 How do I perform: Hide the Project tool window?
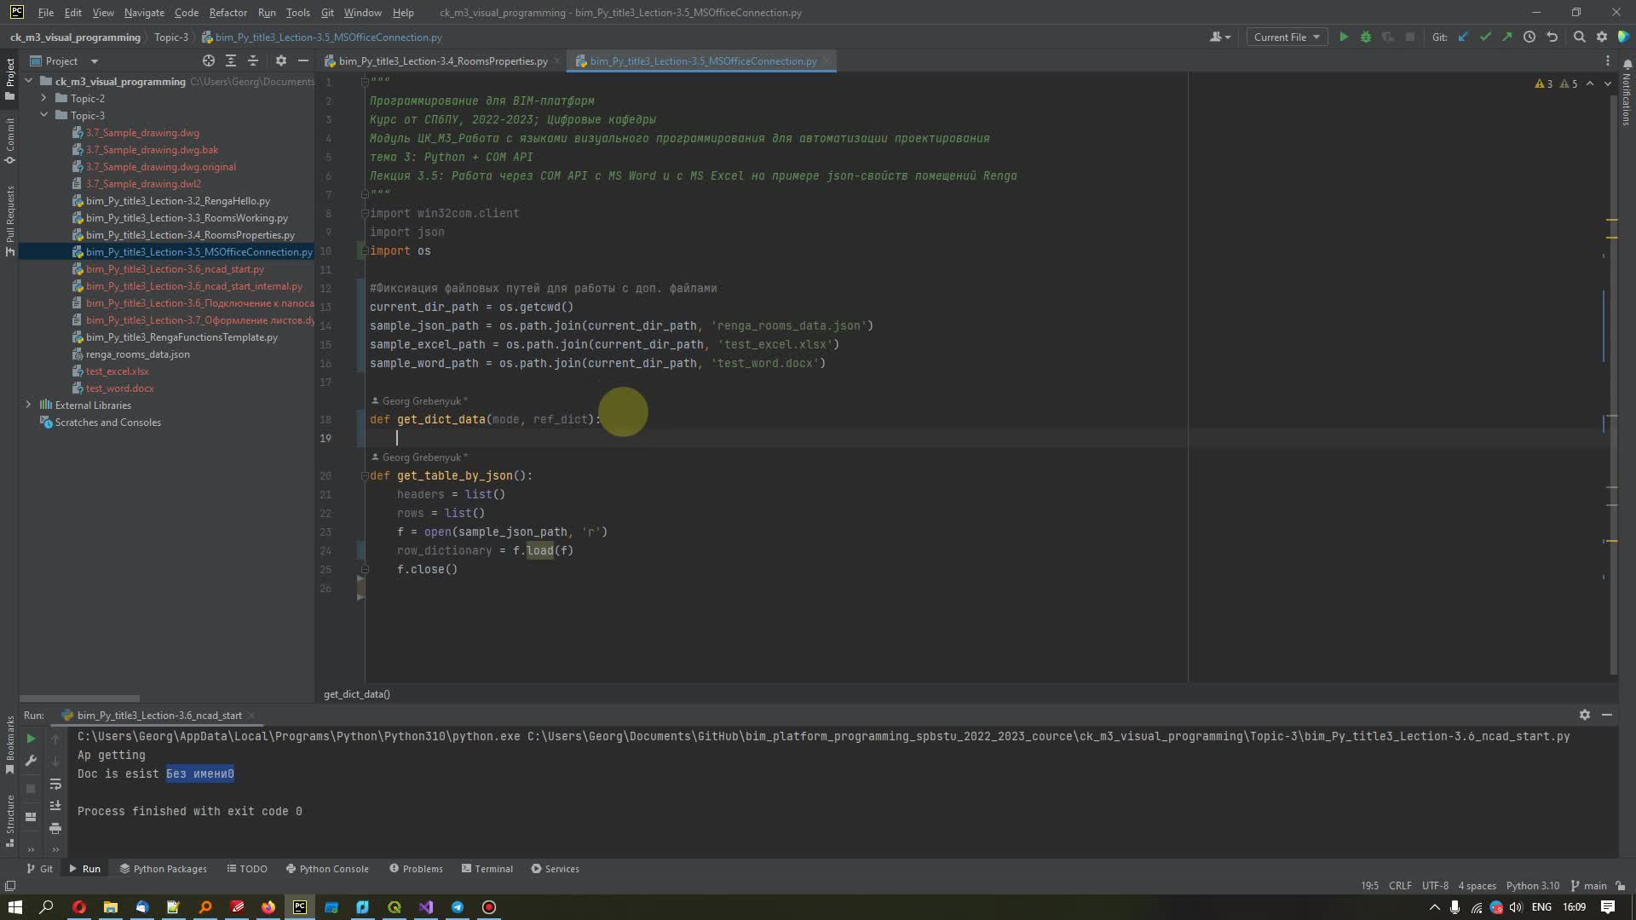coord(302,60)
